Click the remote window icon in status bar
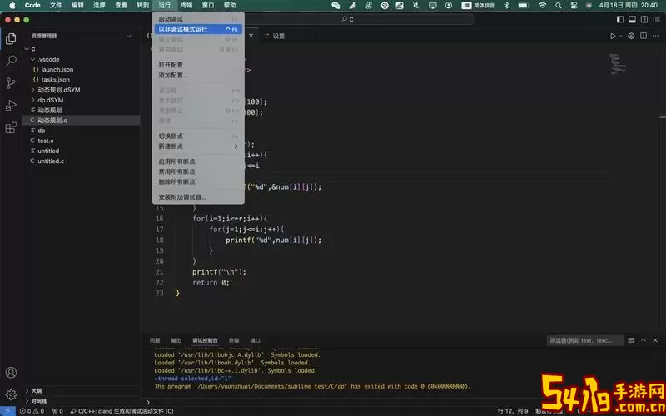The height and width of the screenshot is (416, 666). tap(7, 411)
